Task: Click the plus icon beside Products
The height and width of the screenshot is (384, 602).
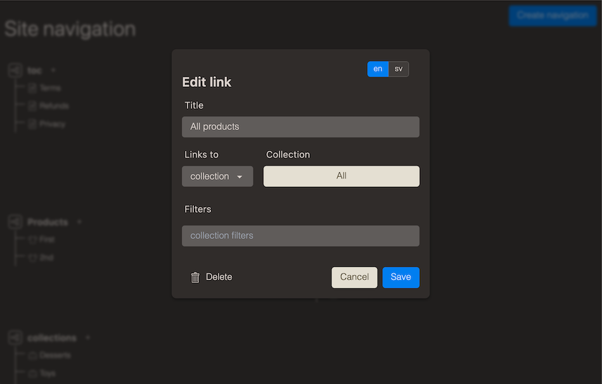Action: pyautogui.click(x=79, y=222)
